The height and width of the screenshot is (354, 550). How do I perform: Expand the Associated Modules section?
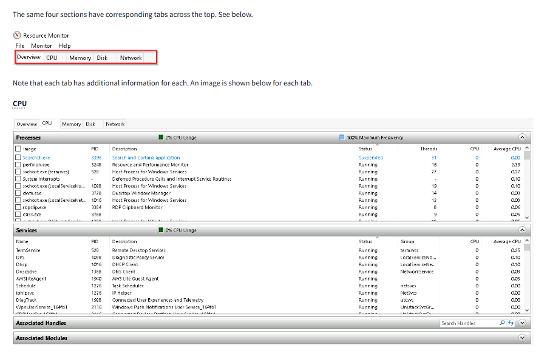(x=522, y=338)
